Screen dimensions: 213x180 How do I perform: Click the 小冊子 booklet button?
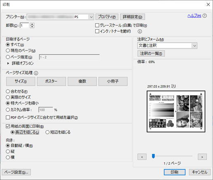tap(113, 82)
